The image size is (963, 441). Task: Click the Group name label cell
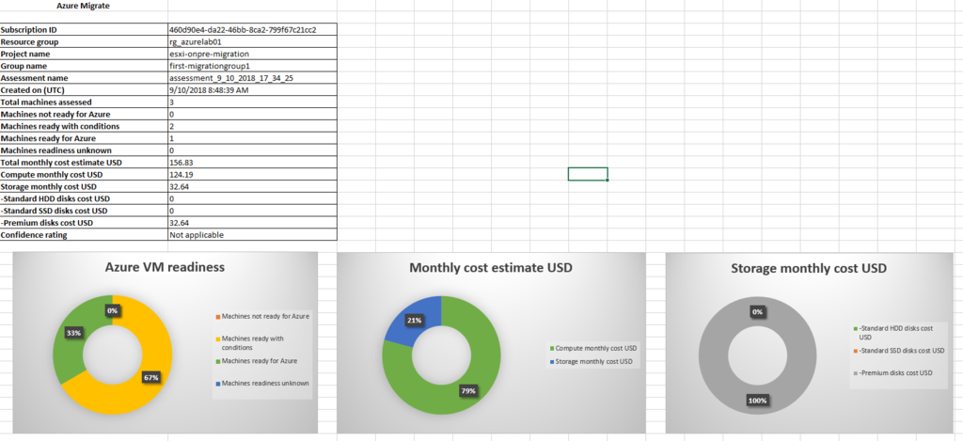[84, 66]
